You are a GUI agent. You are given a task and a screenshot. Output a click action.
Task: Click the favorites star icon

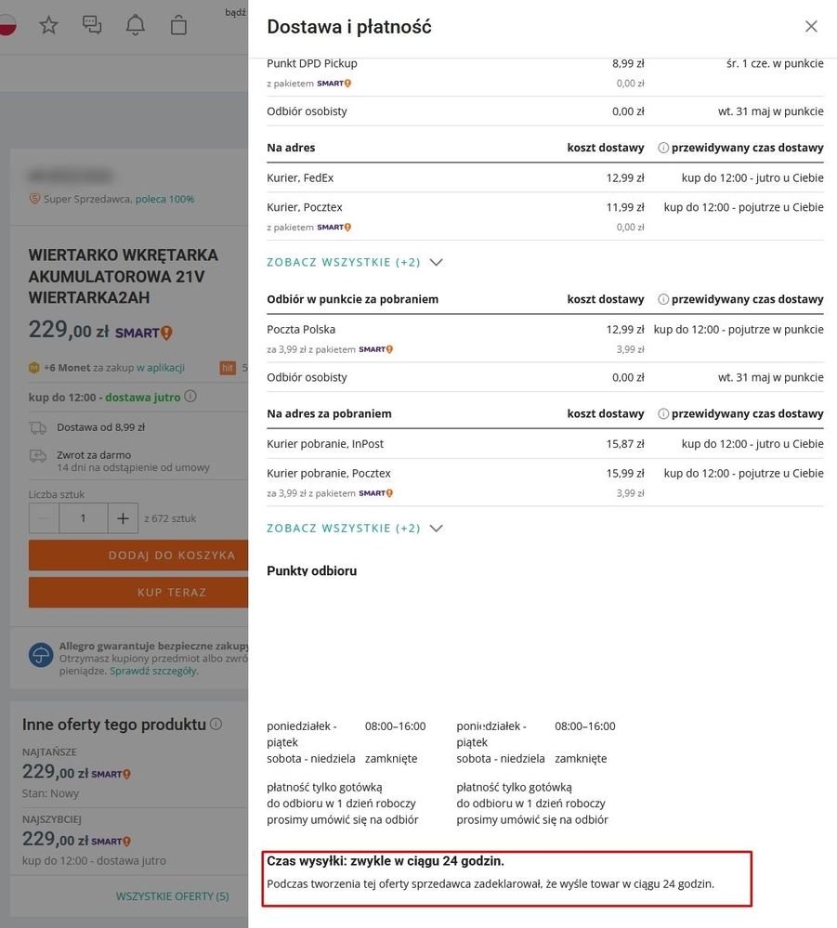(48, 25)
